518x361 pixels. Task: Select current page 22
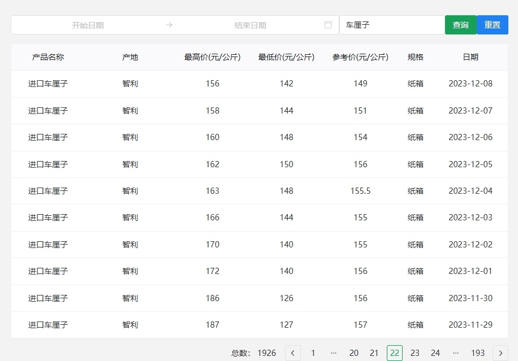395,353
